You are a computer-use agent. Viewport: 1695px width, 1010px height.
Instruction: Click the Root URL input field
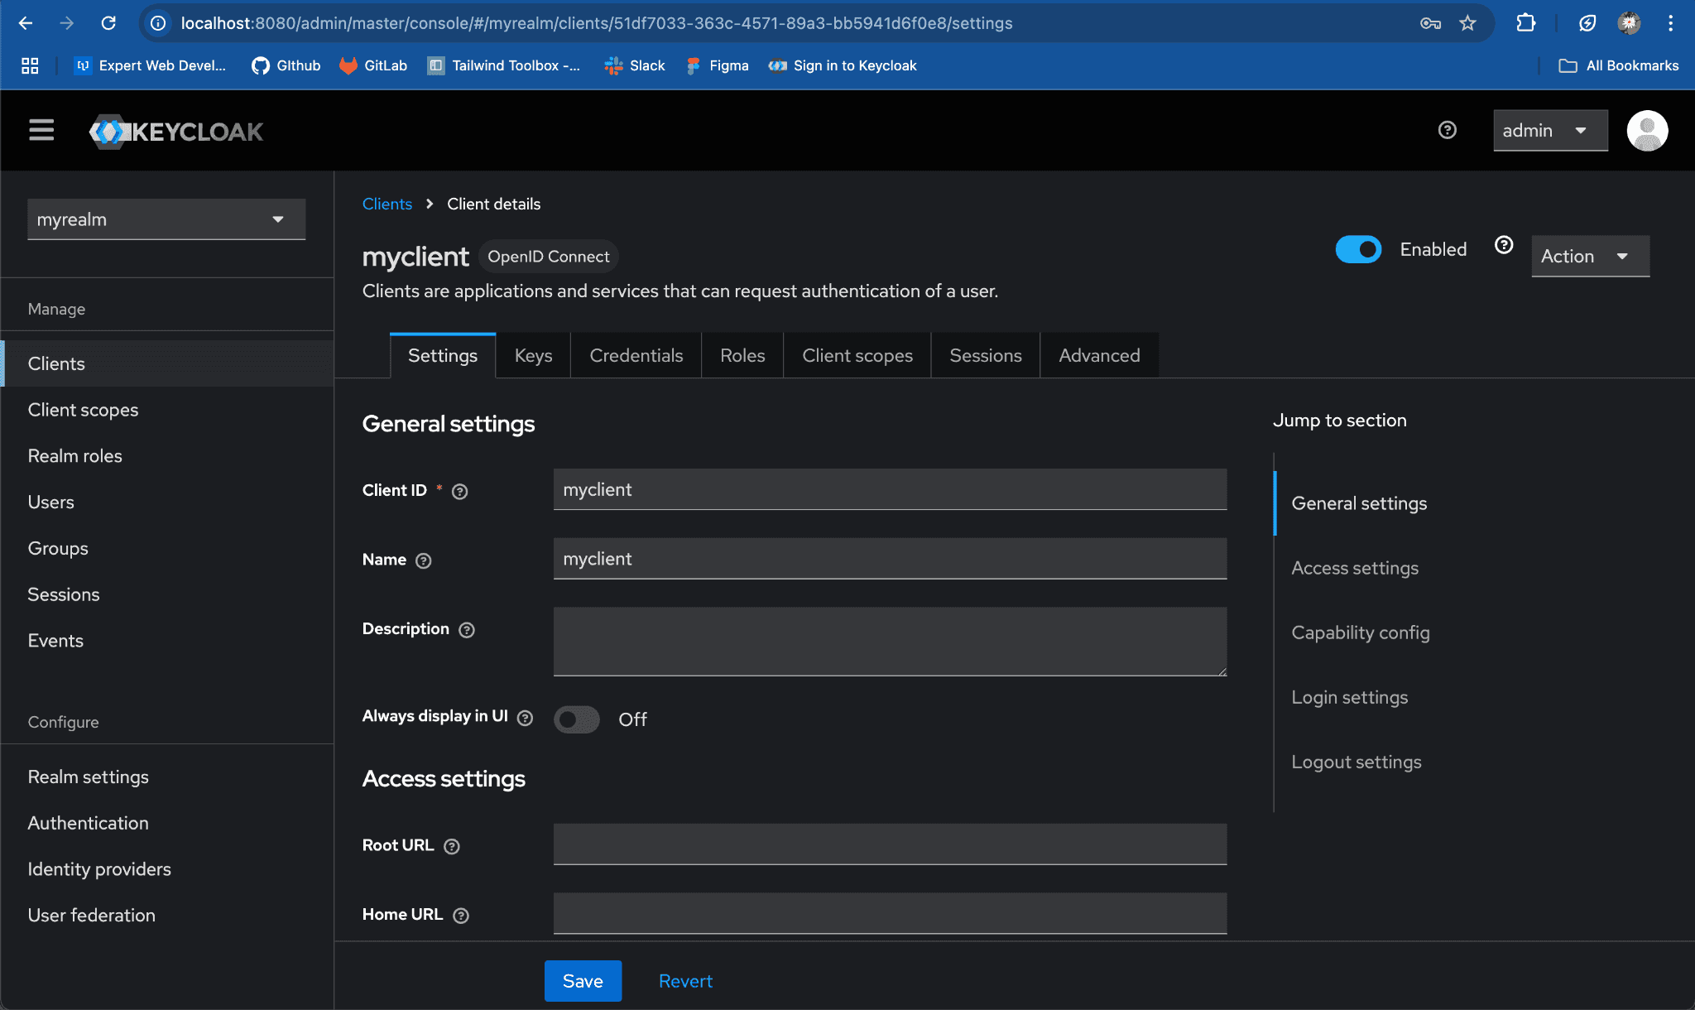[x=890, y=844]
